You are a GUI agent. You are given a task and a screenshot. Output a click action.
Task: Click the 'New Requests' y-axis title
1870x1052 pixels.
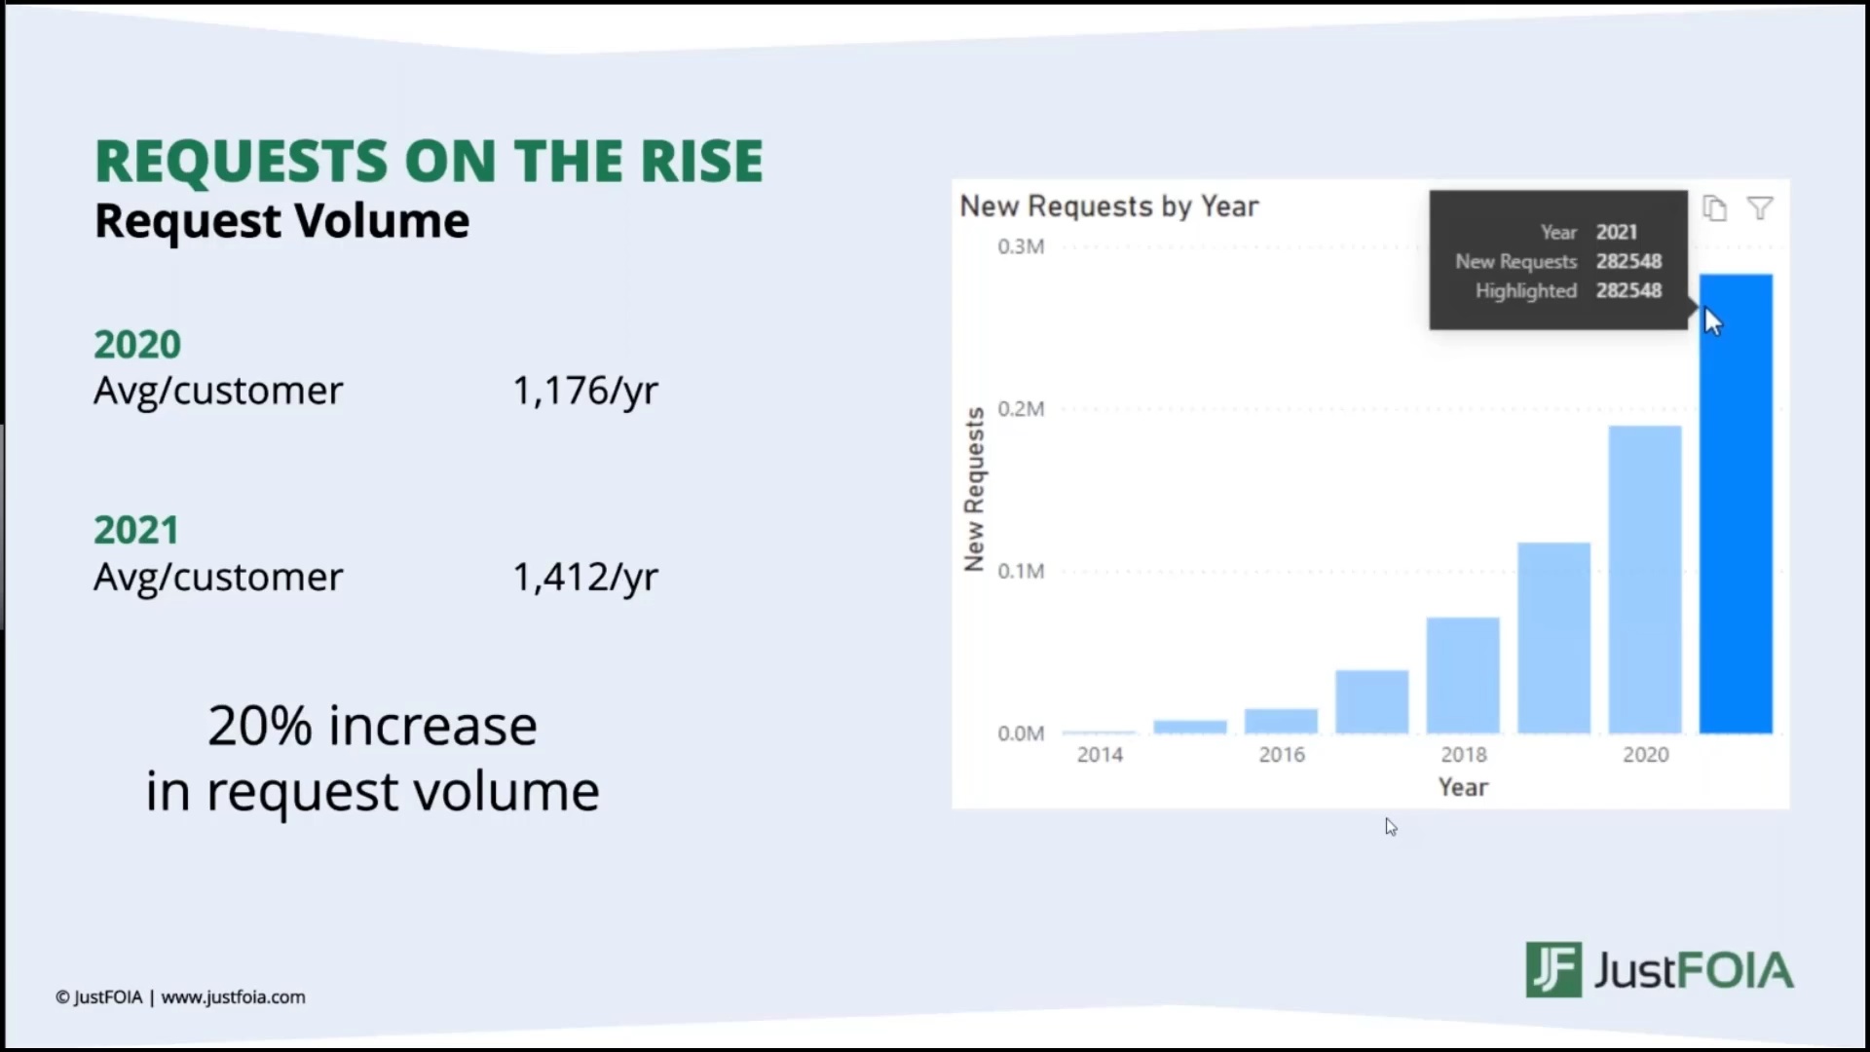(974, 489)
